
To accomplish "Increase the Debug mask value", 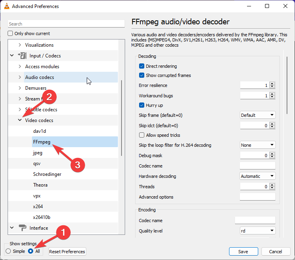I will point(272,154).
